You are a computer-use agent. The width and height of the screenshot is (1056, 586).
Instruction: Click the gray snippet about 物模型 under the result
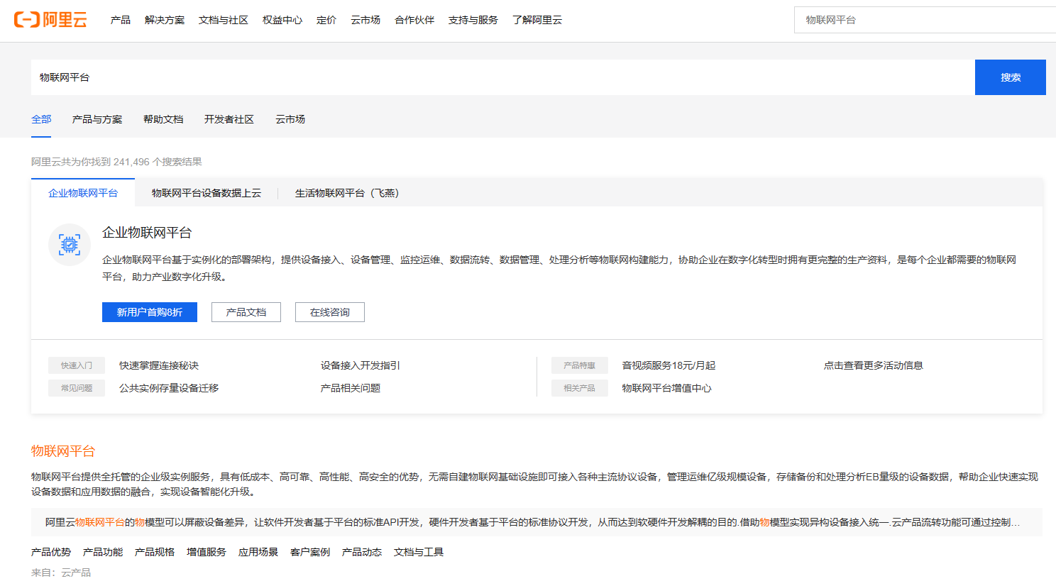click(537, 522)
